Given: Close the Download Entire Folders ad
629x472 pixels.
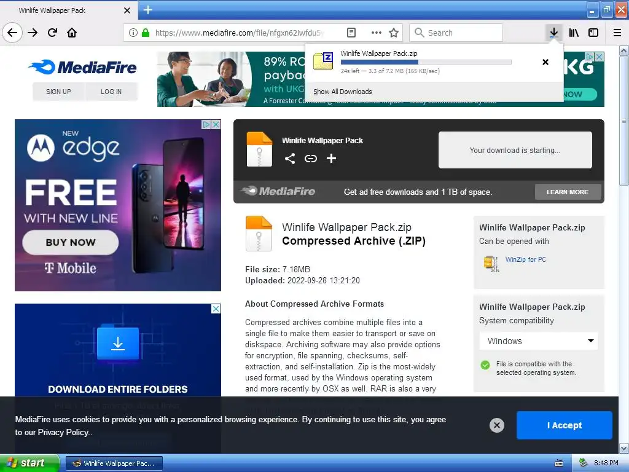Looking at the screenshot, I should click(x=216, y=309).
